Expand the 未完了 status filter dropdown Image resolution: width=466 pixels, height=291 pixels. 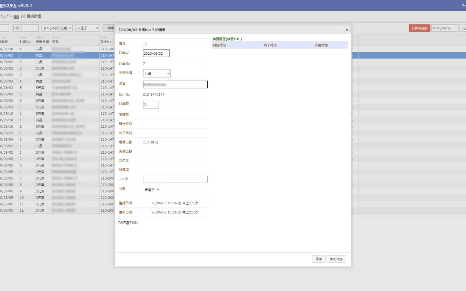click(x=88, y=28)
